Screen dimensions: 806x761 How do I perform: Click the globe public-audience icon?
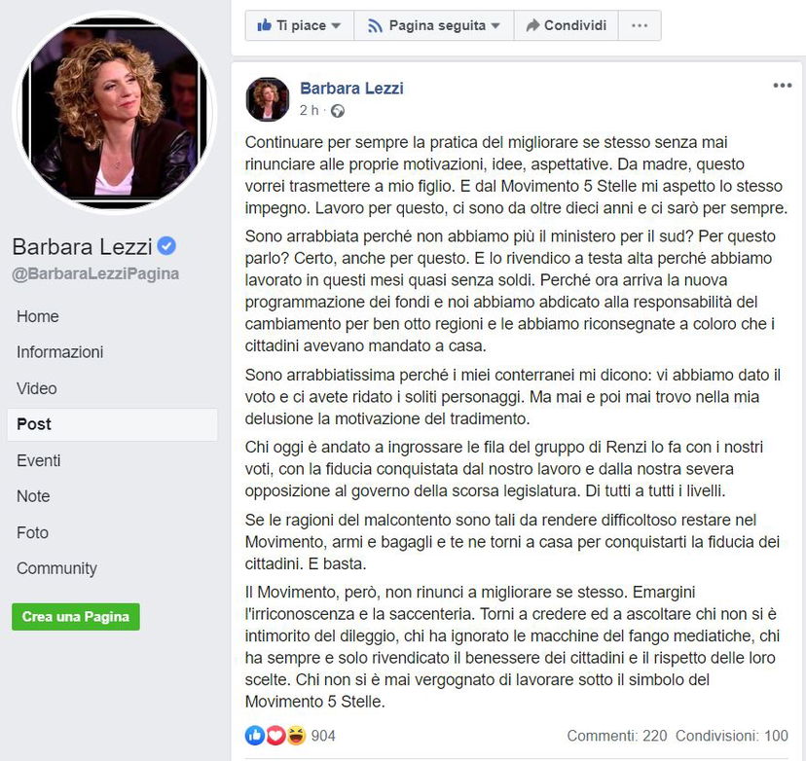point(337,111)
